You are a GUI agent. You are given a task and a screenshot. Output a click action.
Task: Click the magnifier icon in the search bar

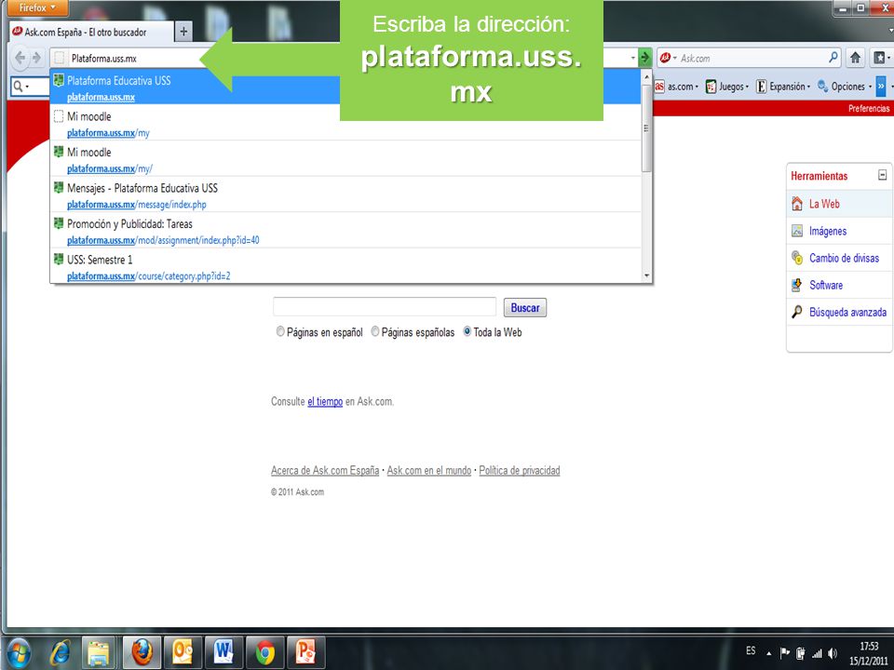coord(833,58)
